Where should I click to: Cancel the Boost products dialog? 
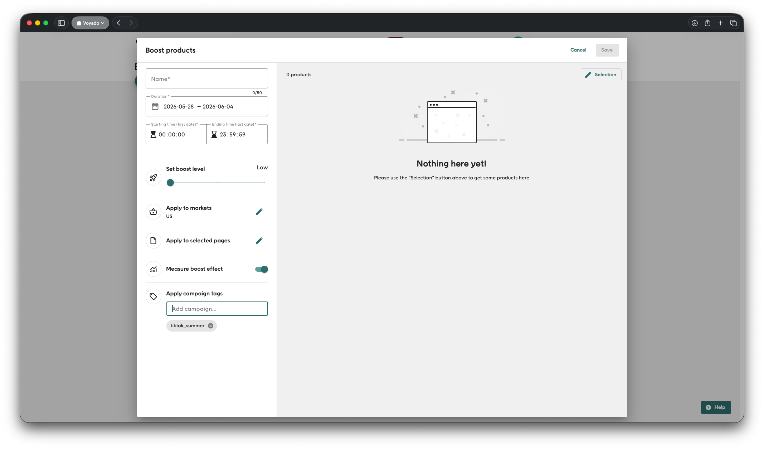coord(578,50)
